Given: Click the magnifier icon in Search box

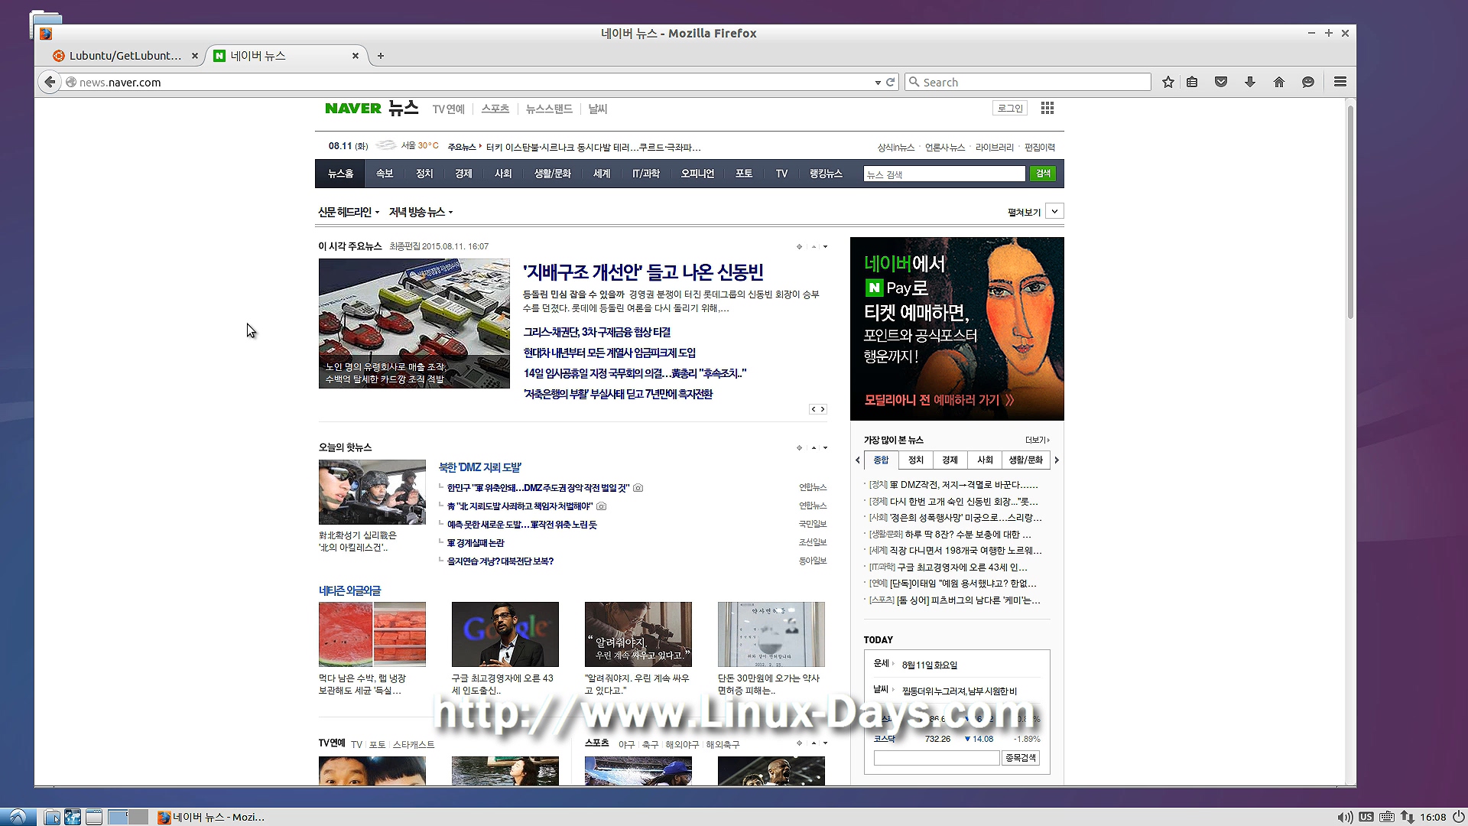Looking at the screenshot, I should tap(914, 82).
